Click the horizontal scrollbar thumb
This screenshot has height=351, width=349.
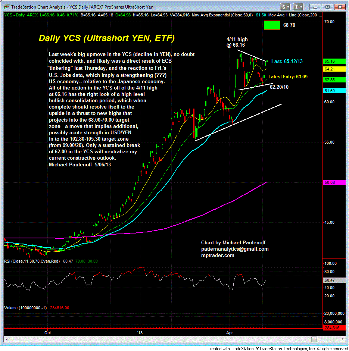tap(314, 339)
